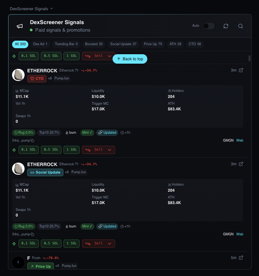This screenshot has width=259, height=276.
Task: Click topmost 0.5 SOL button below filter tabs
Action: click(51, 56)
